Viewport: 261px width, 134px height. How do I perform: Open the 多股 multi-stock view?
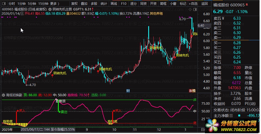[94, 3]
